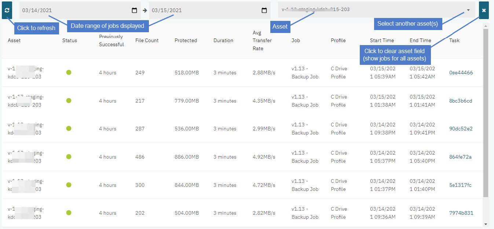Click the Protected column header
This screenshot has height=229, width=494.
click(x=186, y=40)
